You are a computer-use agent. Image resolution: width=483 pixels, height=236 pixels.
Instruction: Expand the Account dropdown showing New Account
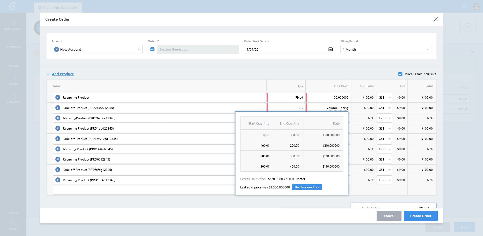[x=139, y=49]
